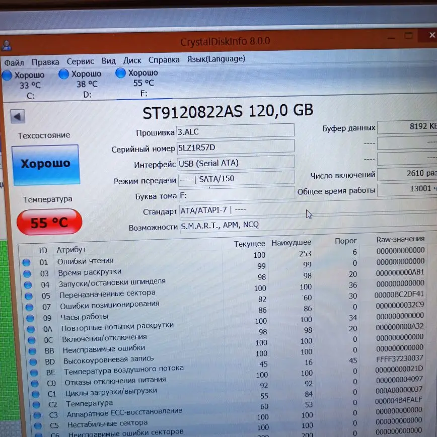Click the CrystalDiskInfo app icon in title bar
Viewport: 437px width, 437px height.
(6, 45)
